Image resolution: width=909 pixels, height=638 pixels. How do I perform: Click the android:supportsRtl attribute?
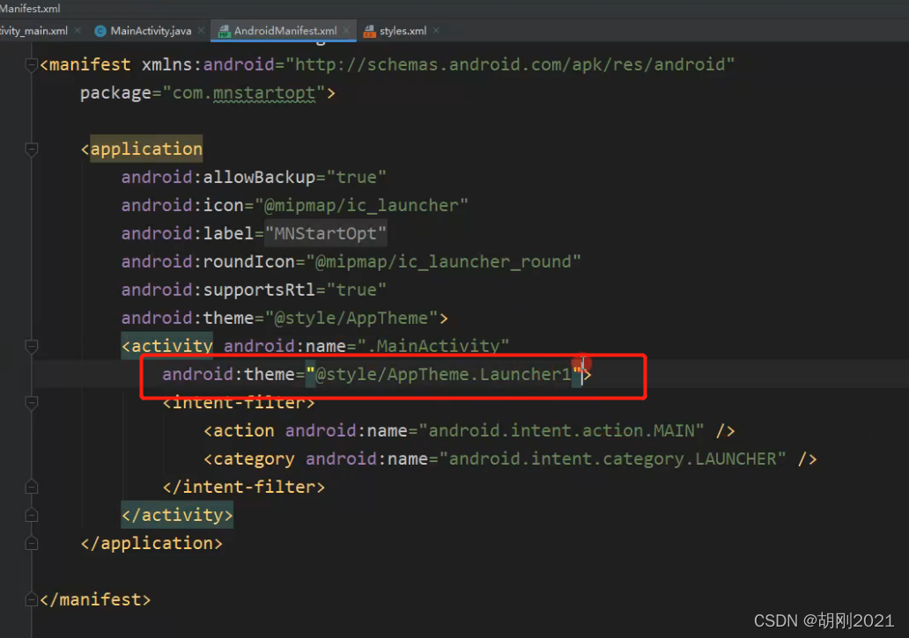(218, 290)
